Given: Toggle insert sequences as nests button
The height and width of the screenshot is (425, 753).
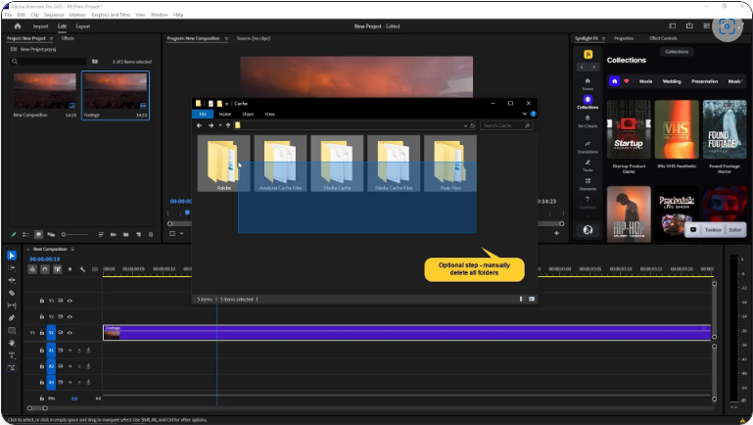Looking at the screenshot, I should click(x=32, y=269).
